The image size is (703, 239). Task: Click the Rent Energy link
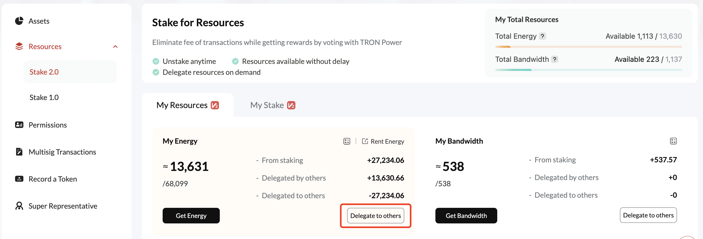[x=383, y=141]
